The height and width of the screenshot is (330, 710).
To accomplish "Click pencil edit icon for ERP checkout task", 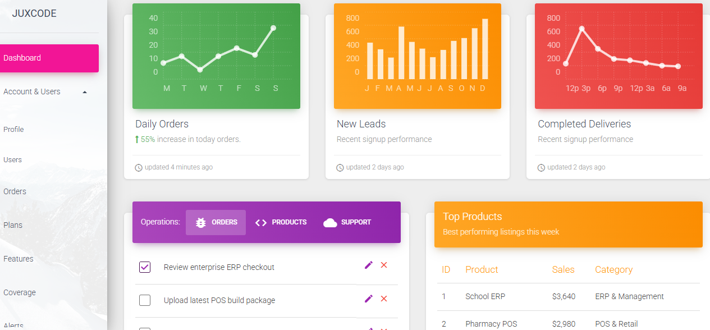I will click(368, 265).
